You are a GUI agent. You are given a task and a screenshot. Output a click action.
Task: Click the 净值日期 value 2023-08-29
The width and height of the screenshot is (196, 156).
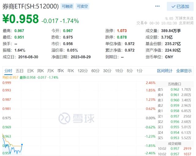click(x=81, y=57)
